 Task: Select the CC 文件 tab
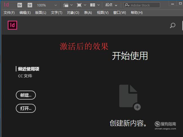[x=25, y=76]
